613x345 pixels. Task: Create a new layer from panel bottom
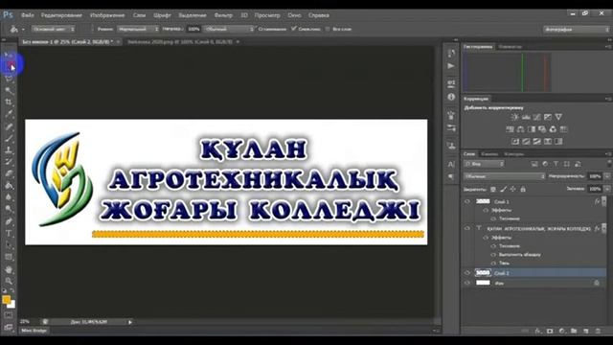[585, 331]
